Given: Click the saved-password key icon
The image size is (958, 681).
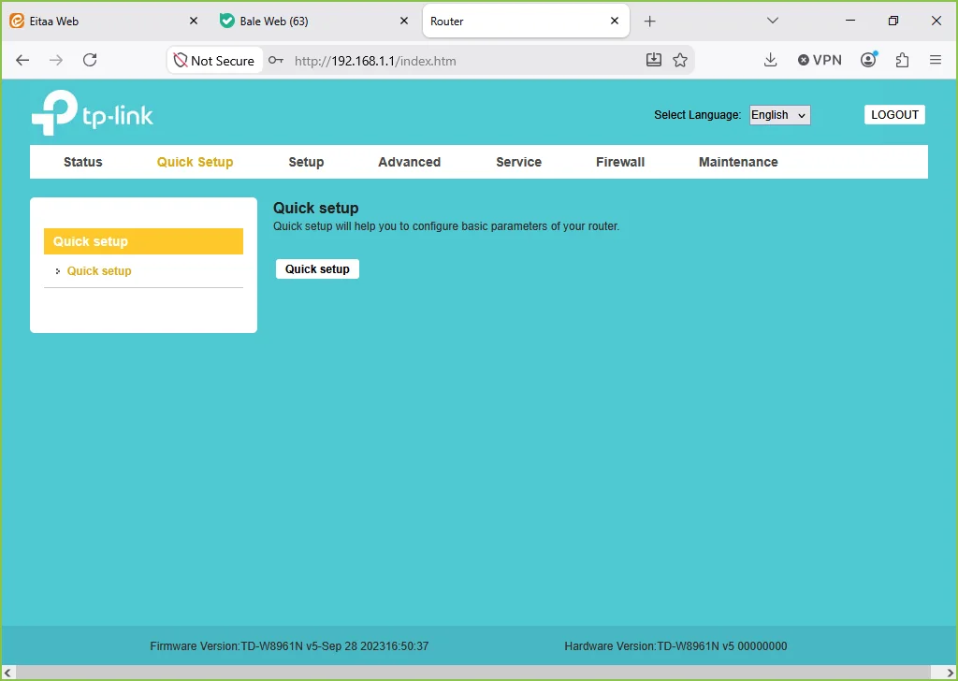Looking at the screenshot, I should [276, 60].
